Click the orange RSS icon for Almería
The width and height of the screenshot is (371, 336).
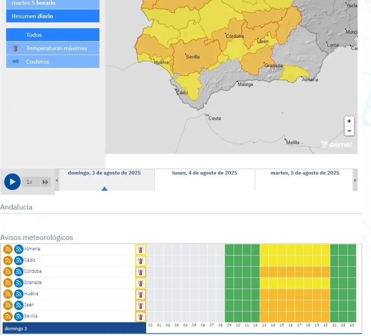8,250
